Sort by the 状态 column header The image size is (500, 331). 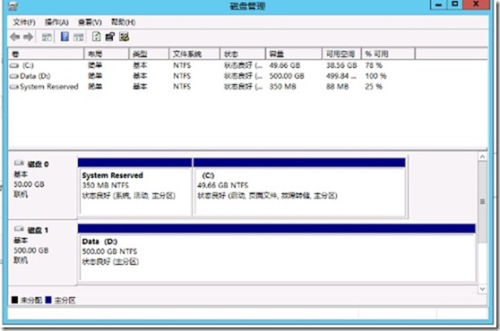click(x=243, y=54)
